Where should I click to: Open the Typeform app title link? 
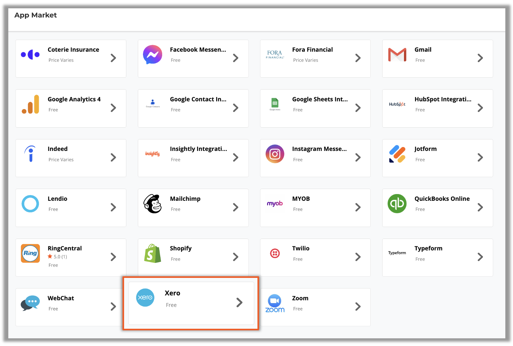428,248
